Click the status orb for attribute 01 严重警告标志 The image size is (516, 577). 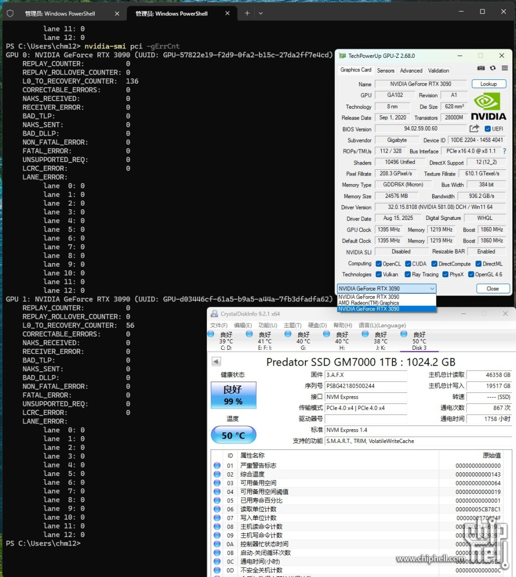[217, 465]
